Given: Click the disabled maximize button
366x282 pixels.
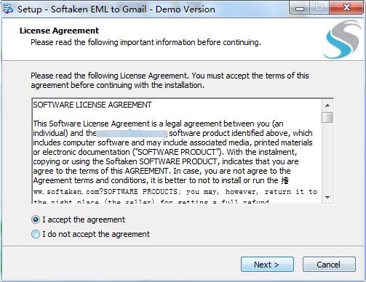Looking at the screenshot, I should 319,8.
